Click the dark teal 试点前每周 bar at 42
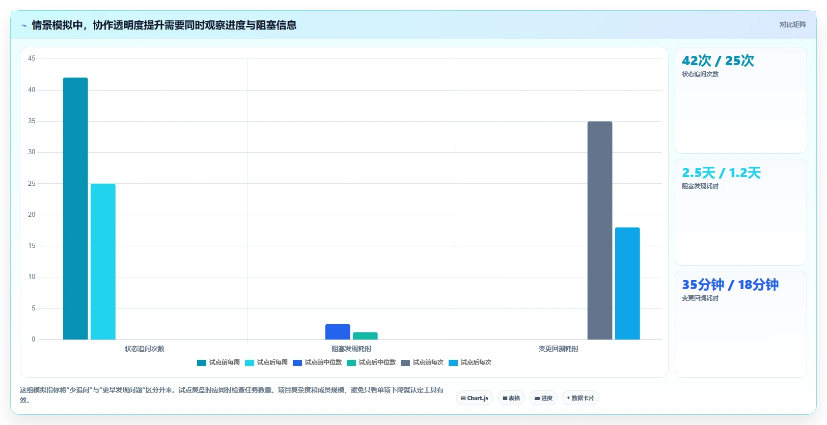 [75, 209]
